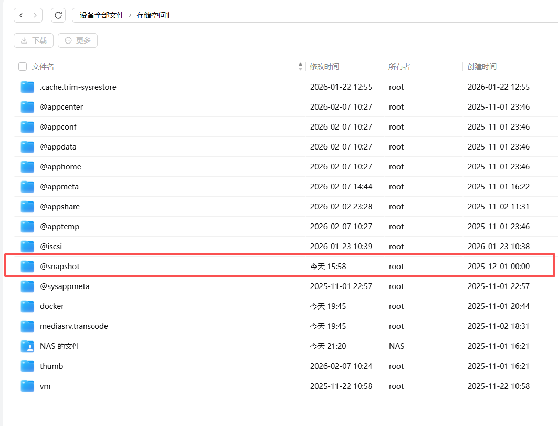Select the @iscsi file name
Image resolution: width=558 pixels, height=426 pixels.
(51, 247)
